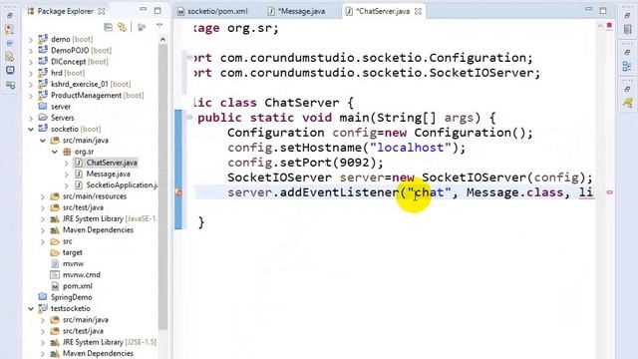Fold the main method block
This screenshot has height=359, width=638.
[189, 118]
